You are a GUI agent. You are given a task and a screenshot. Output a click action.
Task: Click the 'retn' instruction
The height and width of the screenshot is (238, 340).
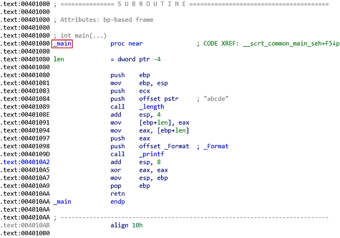[x=118, y=194]
